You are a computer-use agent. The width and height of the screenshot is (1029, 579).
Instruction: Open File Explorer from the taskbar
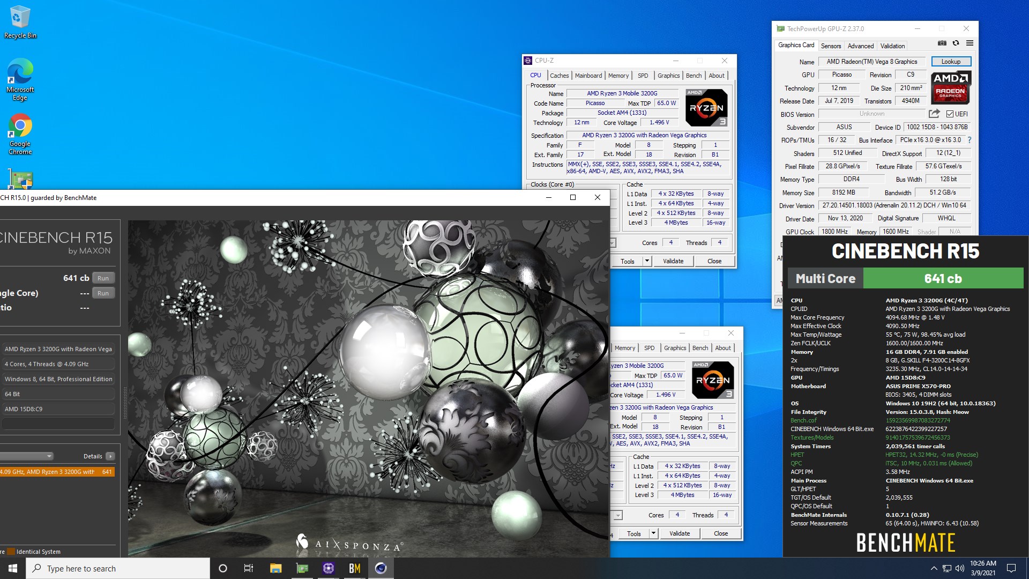(x=275, y=568)
